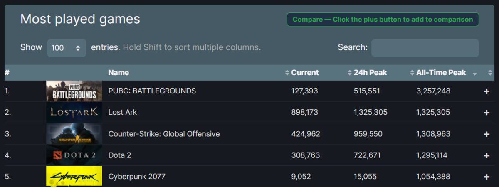The width and height of the screenshot is (499, 187).
Task: Click PUBG 24h peak value 515,551
Action: point(367,91)
